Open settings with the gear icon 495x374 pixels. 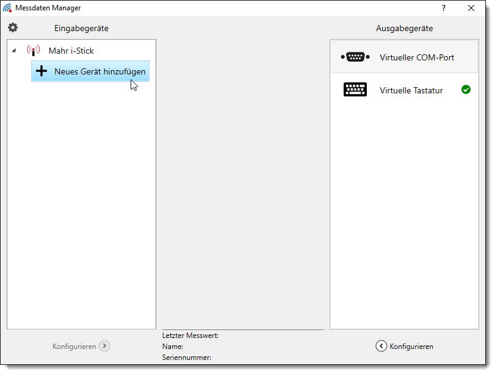[13, 27]
